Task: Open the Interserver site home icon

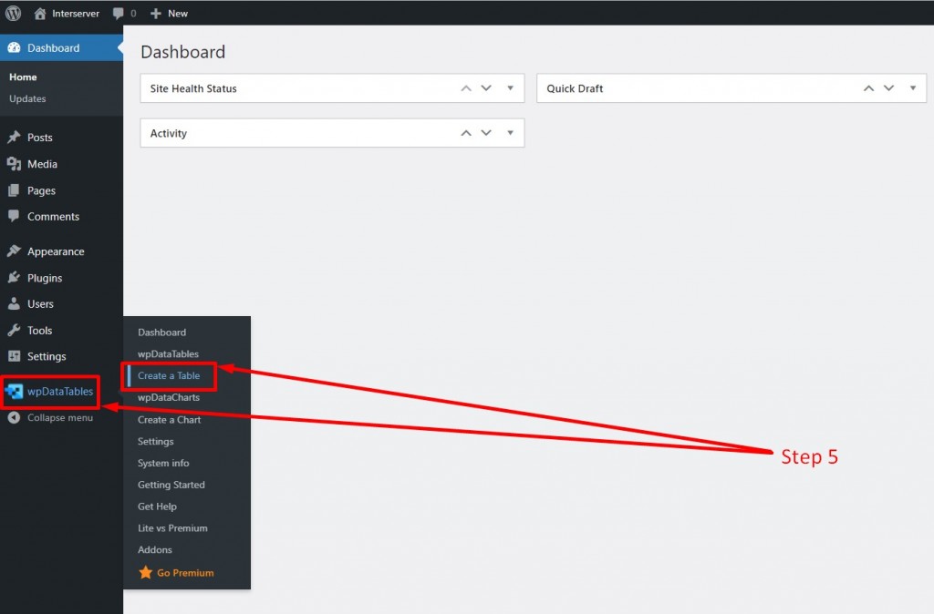Action: point(40,13)
